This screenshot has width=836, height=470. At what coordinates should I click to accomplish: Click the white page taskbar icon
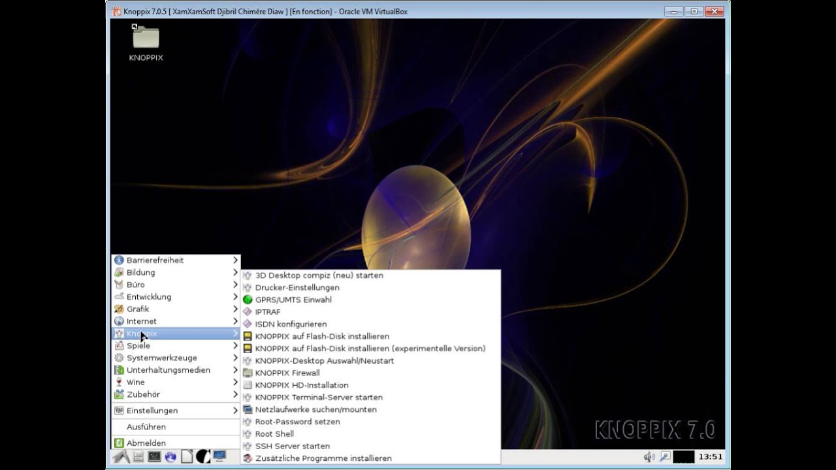click(187, 456)
